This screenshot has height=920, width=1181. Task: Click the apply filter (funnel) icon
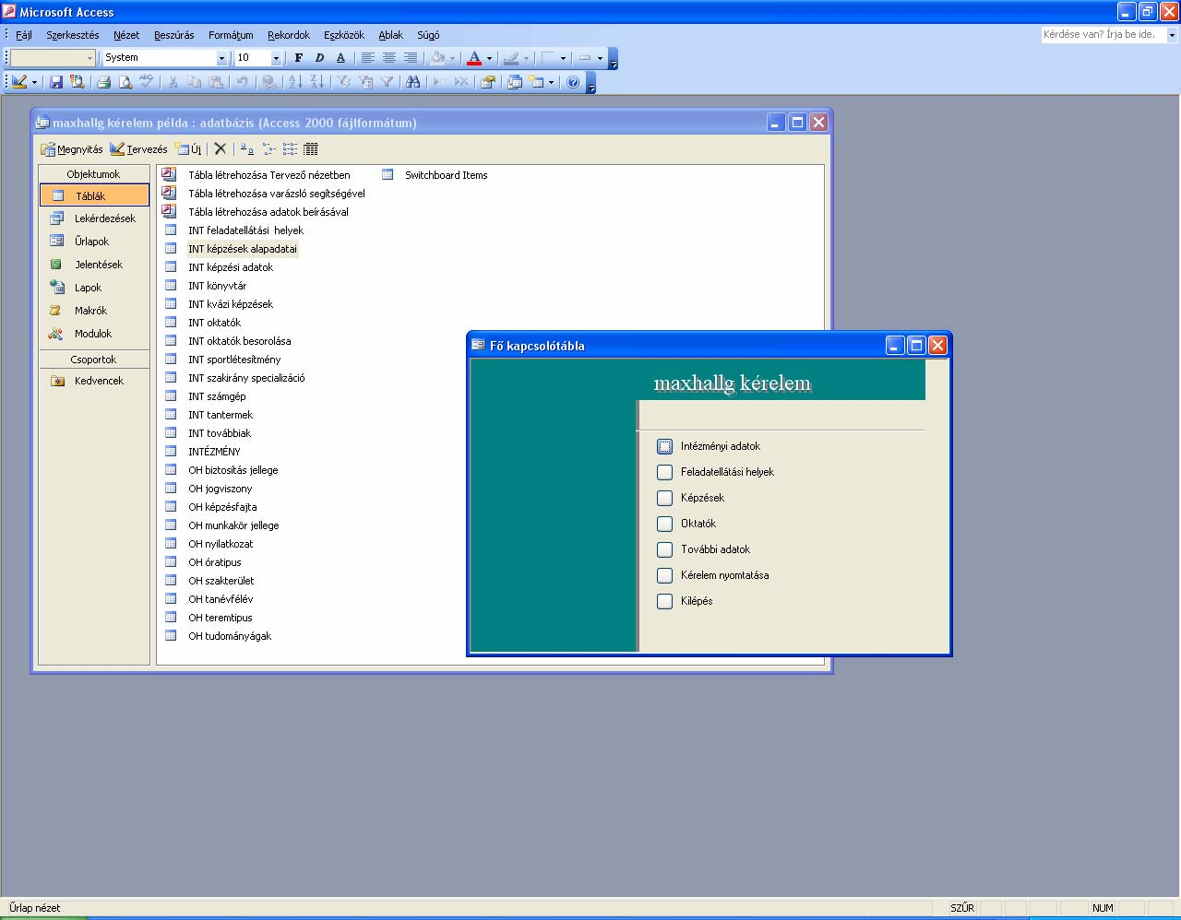point(387,82)
